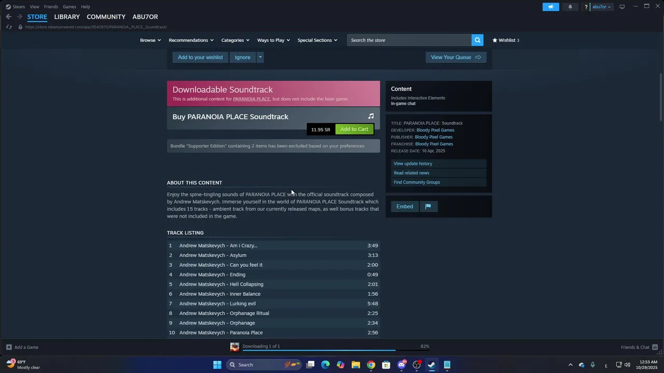This screenshot has width=664, height=373.
Task: Open the Friends menu
Action: click(x=51, y=7)
